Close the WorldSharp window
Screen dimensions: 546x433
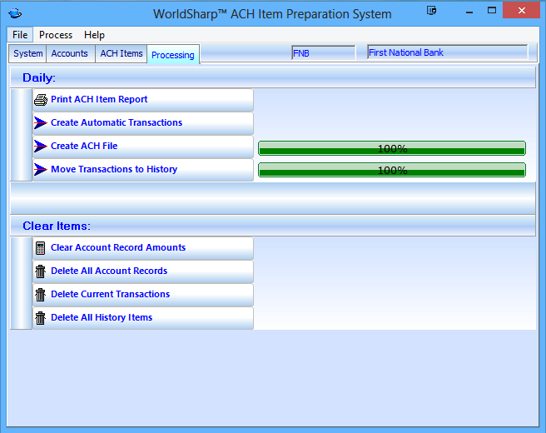521,11
